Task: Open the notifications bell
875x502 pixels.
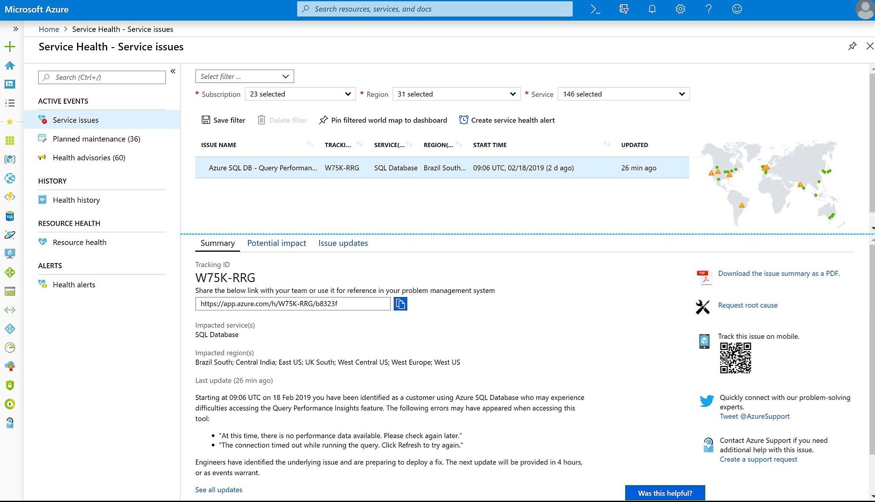Action: click(652, 9)
